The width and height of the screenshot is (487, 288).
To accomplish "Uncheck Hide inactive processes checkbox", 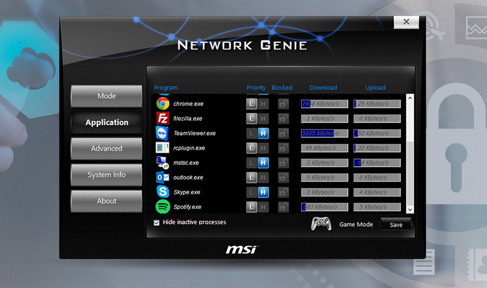I will pos(157,223).
